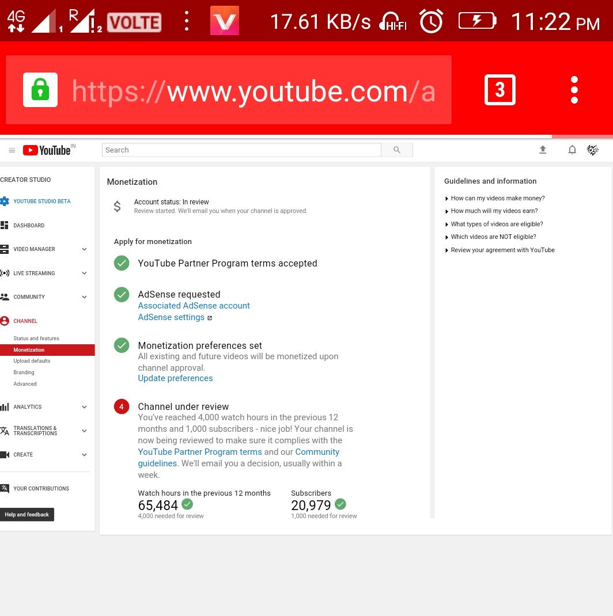
Task: Click the Translations & Transcriptions icon
Action: coord(5,431)
